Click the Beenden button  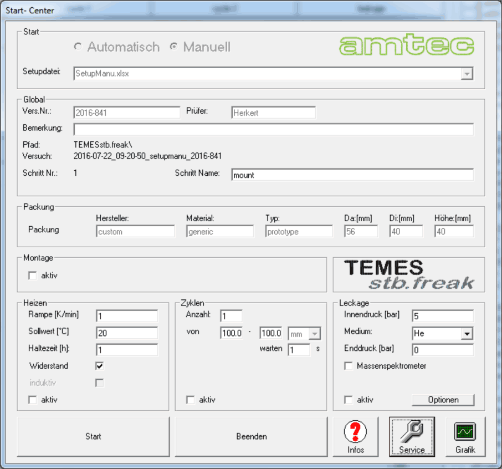pyautogui.click(x=252, y=437)
